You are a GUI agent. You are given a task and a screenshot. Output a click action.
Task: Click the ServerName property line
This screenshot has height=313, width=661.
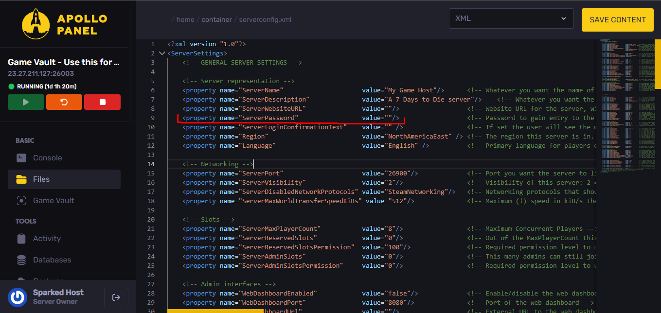coord(313,90)
